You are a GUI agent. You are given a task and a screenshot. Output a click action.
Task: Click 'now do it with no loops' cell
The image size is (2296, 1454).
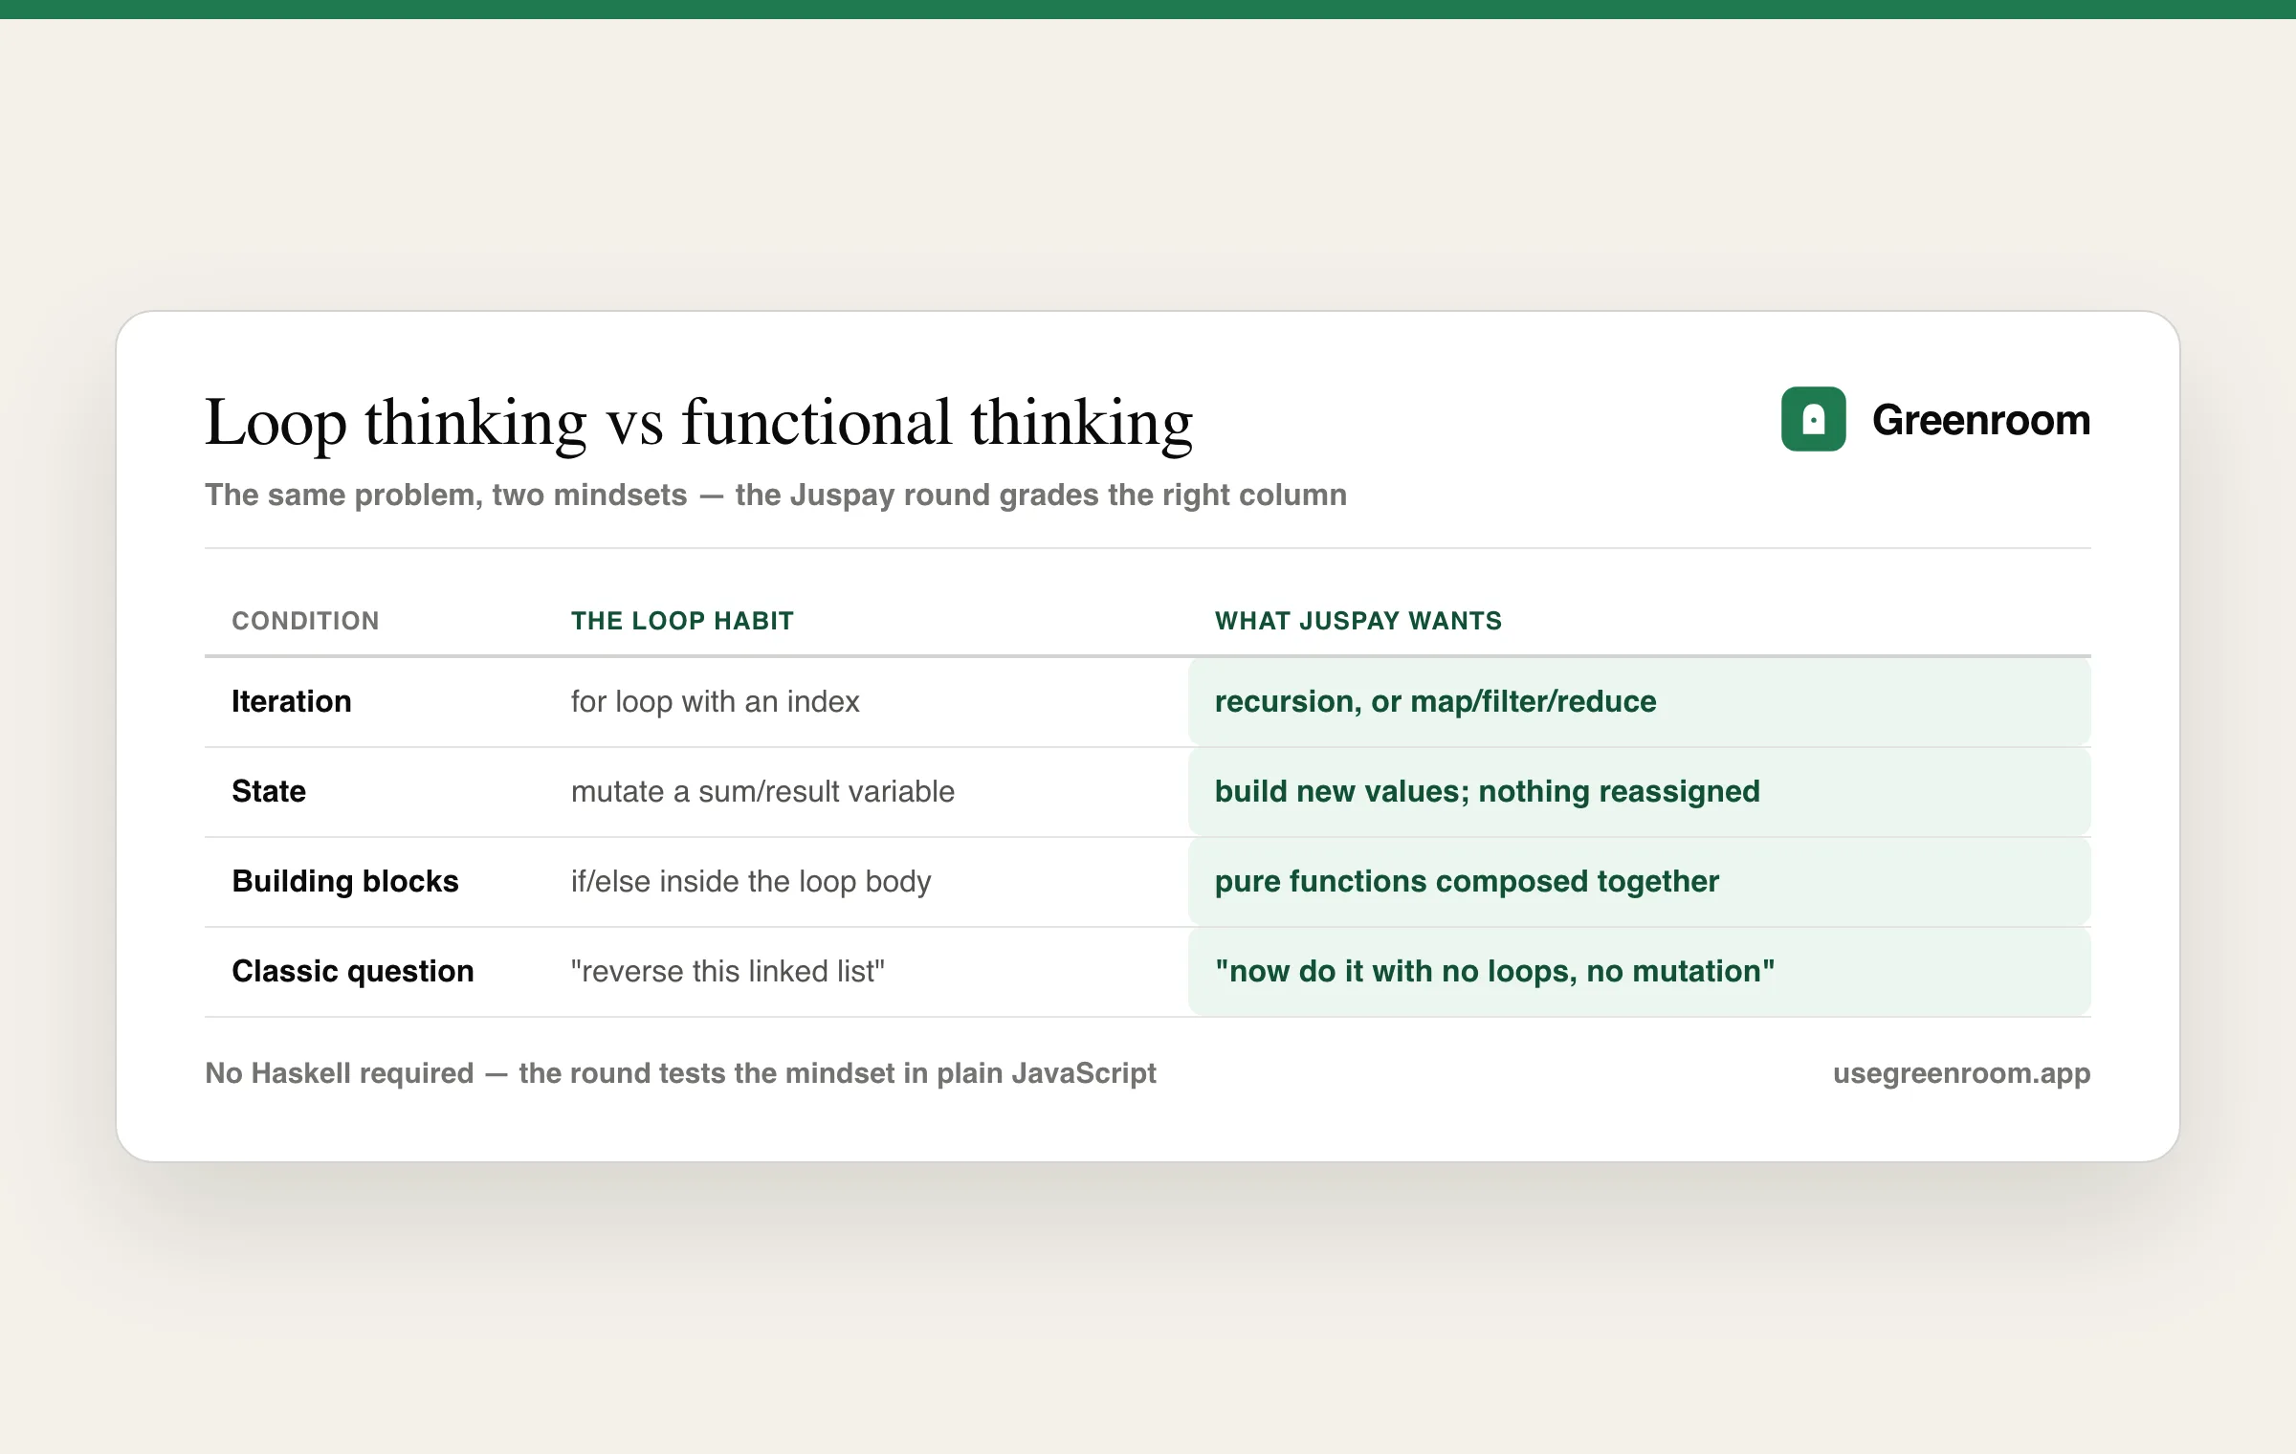coord(1640,971)
